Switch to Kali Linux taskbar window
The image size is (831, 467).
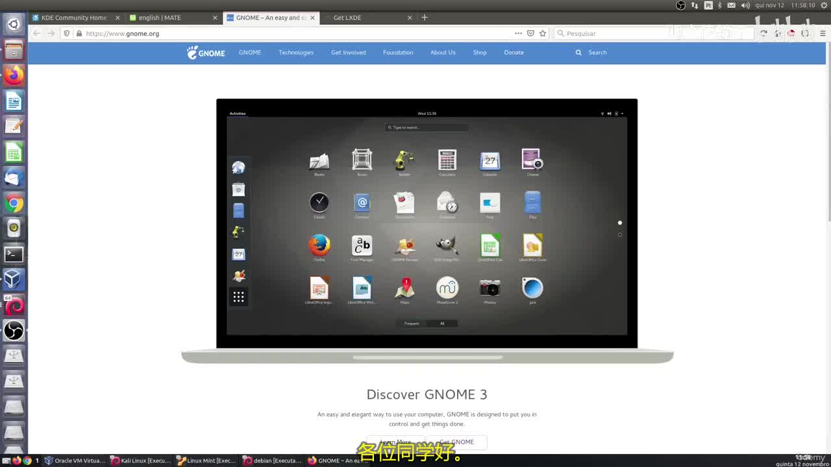pyautogui.click(x=141, y=461)
